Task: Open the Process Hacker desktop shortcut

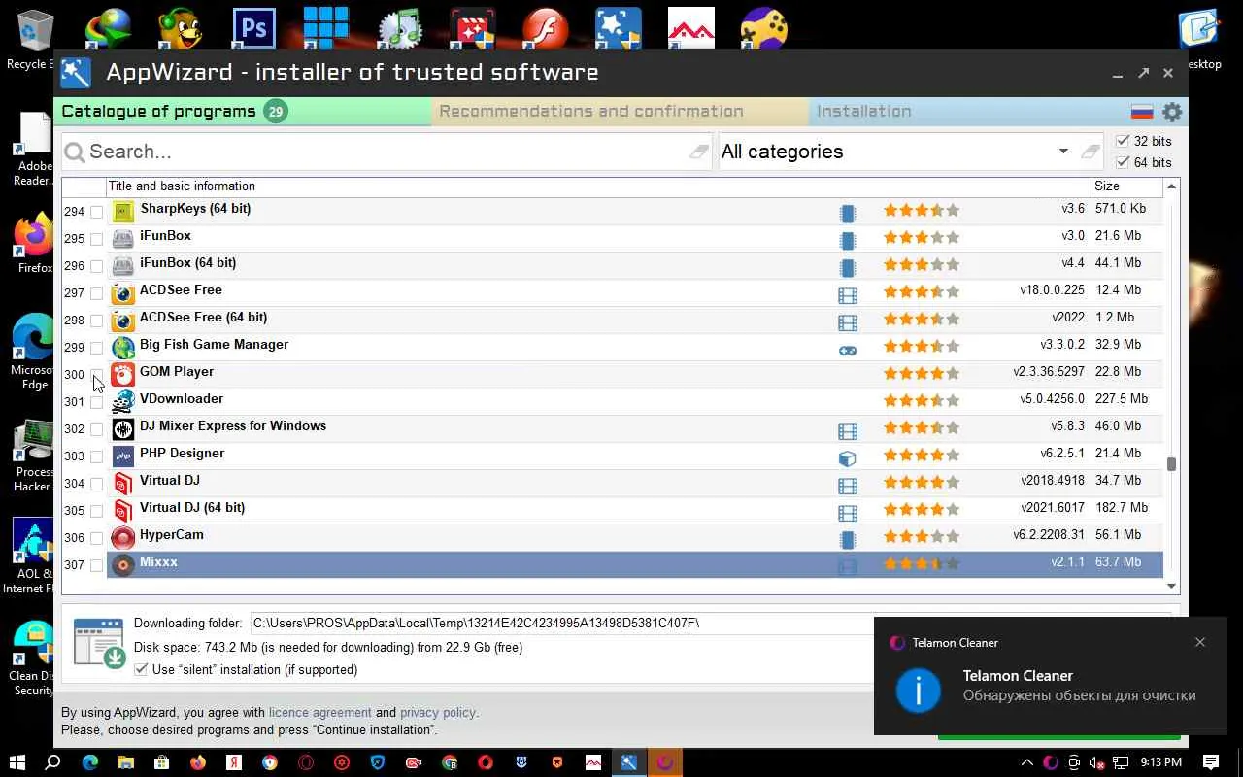Action: 34,456
